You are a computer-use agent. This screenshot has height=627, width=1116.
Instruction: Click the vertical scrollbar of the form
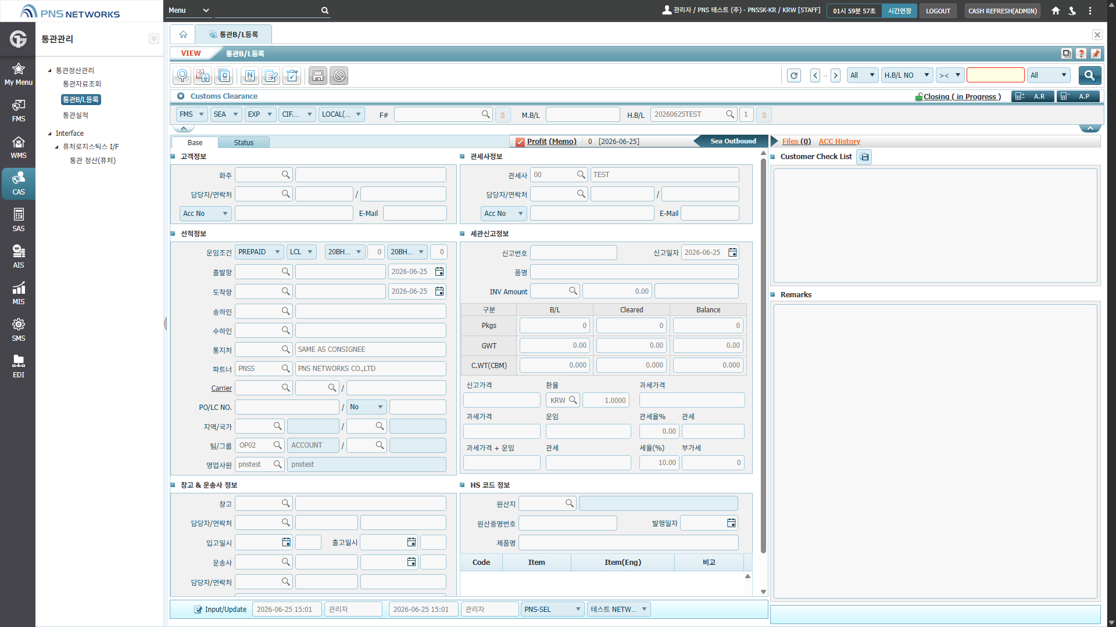pyautogui.click(x=763, y=355)
